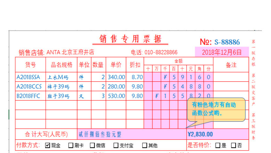The width and height of the screenshot is (271, 153).
Task: Tick the 其他 payment checkbox
Action: point(145,145)
